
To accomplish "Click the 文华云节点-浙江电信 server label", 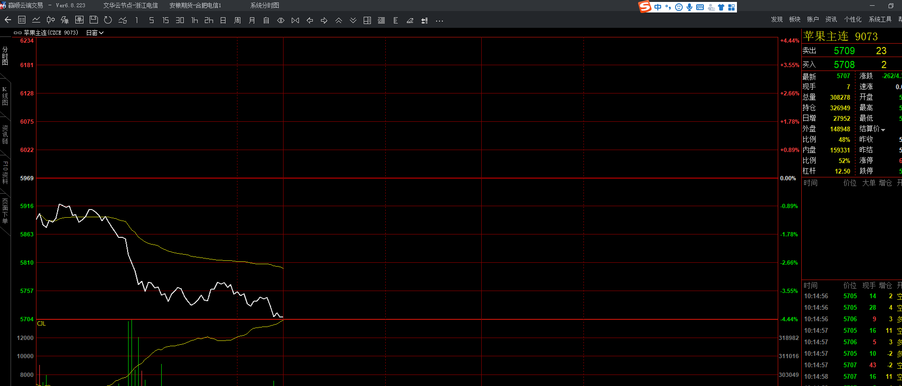I will click(131, 5).
